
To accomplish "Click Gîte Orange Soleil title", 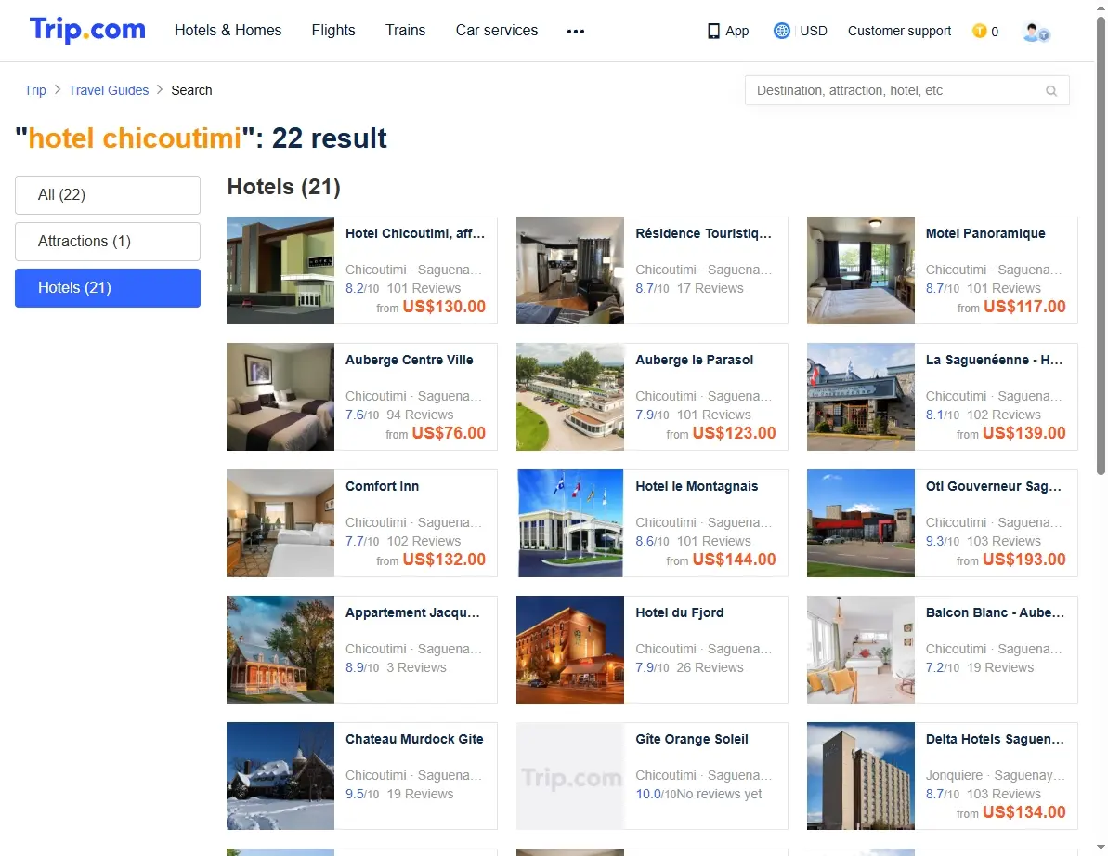I will [692, 740].
